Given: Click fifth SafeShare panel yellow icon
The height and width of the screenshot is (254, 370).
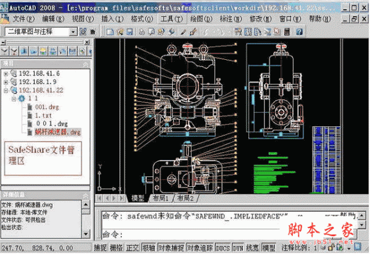Looking at the screenshot, I should 43,51.
